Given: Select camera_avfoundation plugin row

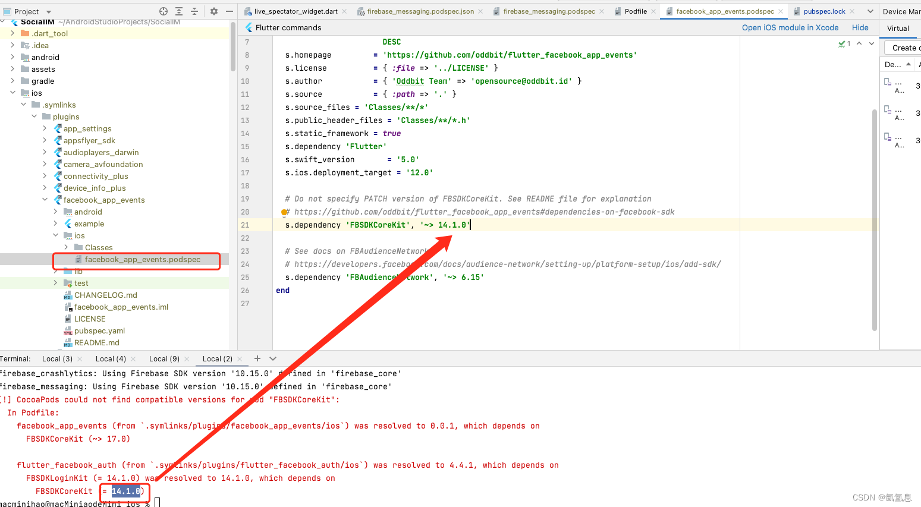Looking at the screenshot, I should [103, 165].
